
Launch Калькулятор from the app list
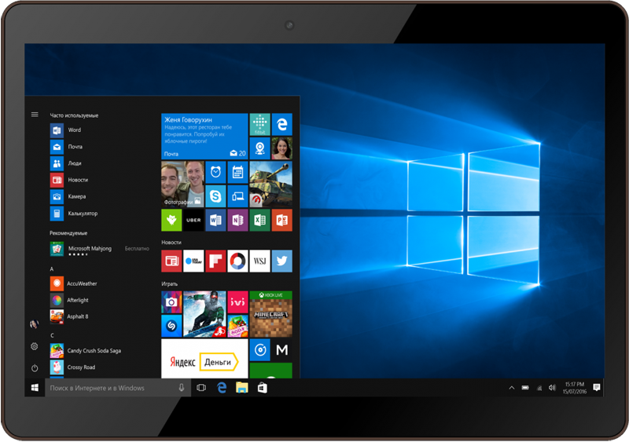(74, 214)
